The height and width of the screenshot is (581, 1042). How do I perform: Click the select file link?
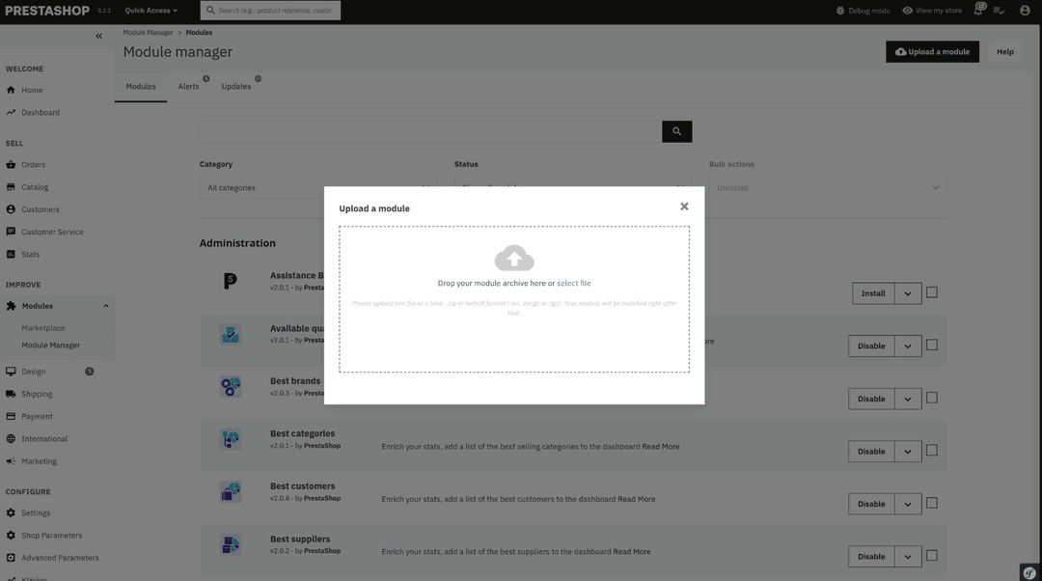[574, 283]
